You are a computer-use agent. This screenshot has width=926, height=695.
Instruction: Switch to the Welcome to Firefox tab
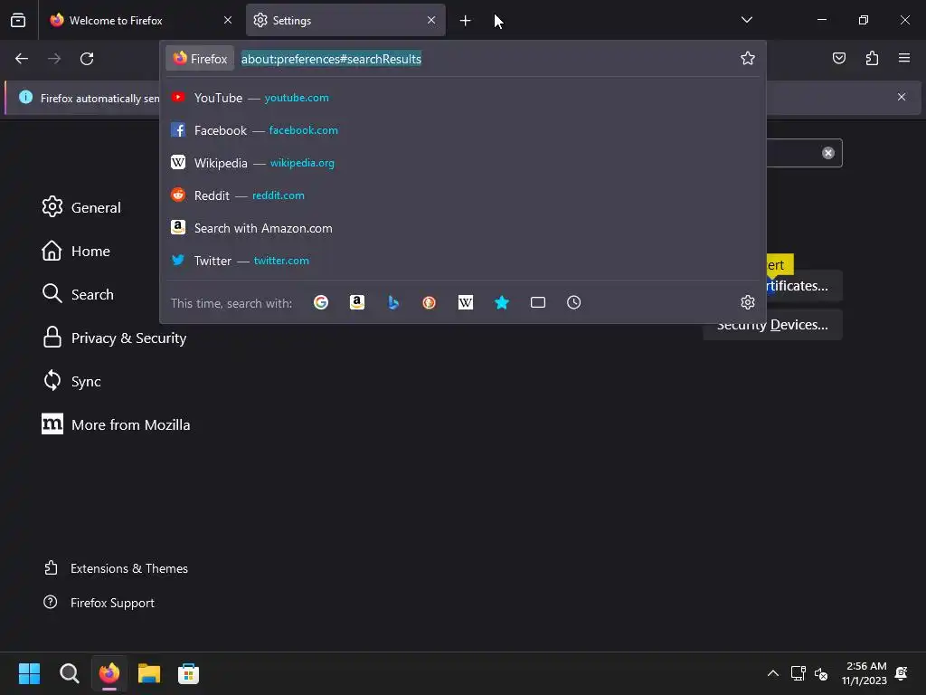click(142, 20)
